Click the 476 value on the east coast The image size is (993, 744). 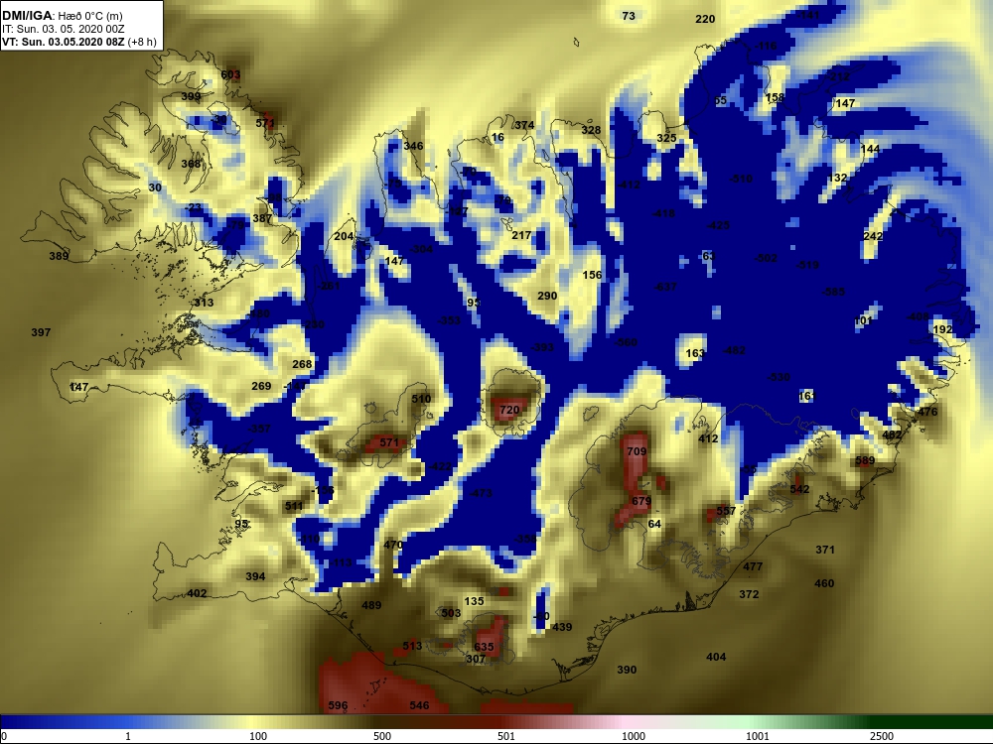pos(927,412)
